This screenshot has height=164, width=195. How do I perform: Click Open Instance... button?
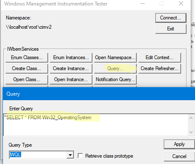pos(71,79)
